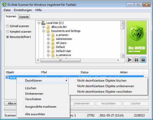Image resolution: width=153 pixels, height=120 pixels.
Task: Stop scanning with the stop button
Action: (x=143, y=60)
